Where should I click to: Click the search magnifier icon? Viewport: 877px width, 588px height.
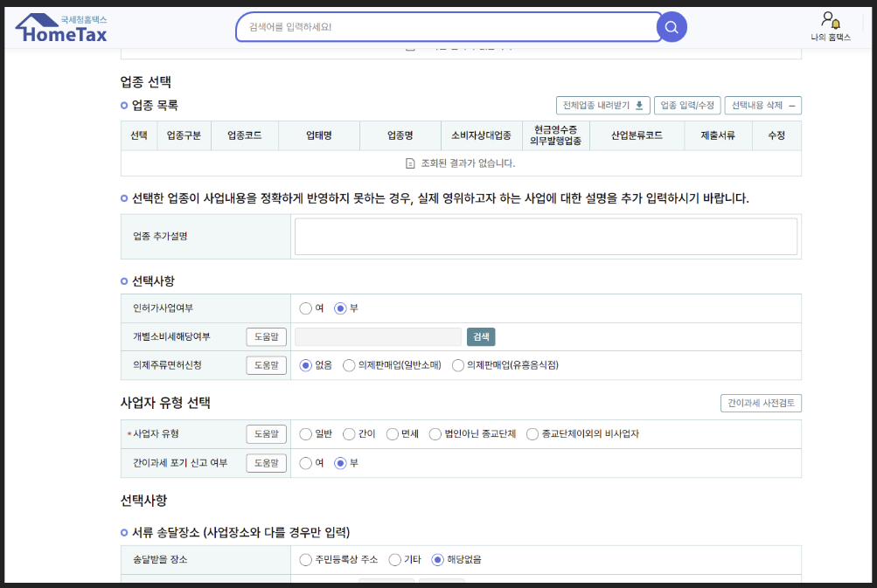(671, 26)
